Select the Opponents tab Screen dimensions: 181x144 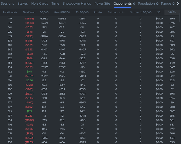pos(123,4)
